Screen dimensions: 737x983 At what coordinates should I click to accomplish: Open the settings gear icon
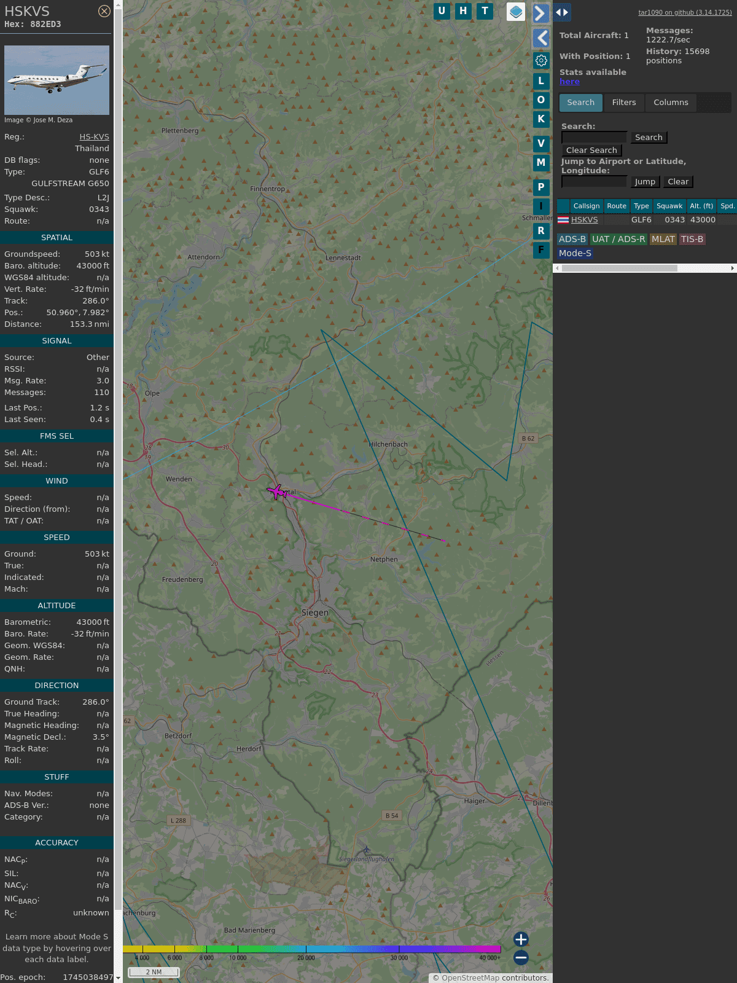tap(541, 60)
